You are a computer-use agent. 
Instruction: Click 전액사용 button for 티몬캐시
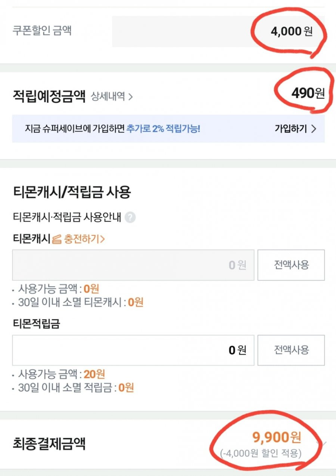pyautogui.click(x=291, y=265)
